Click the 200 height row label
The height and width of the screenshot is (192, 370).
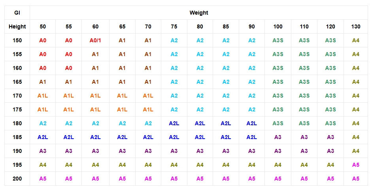[17, 179]
